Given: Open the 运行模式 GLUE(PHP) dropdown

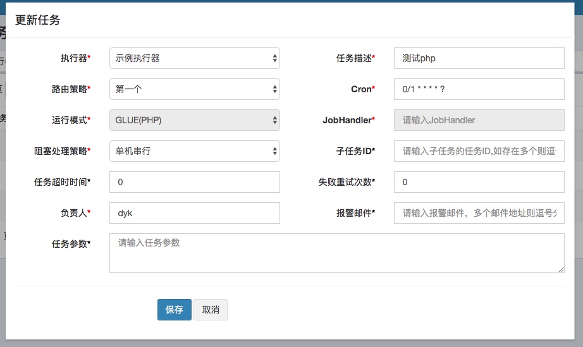Looking at the screenshot, I should click(x=194, y=119).
